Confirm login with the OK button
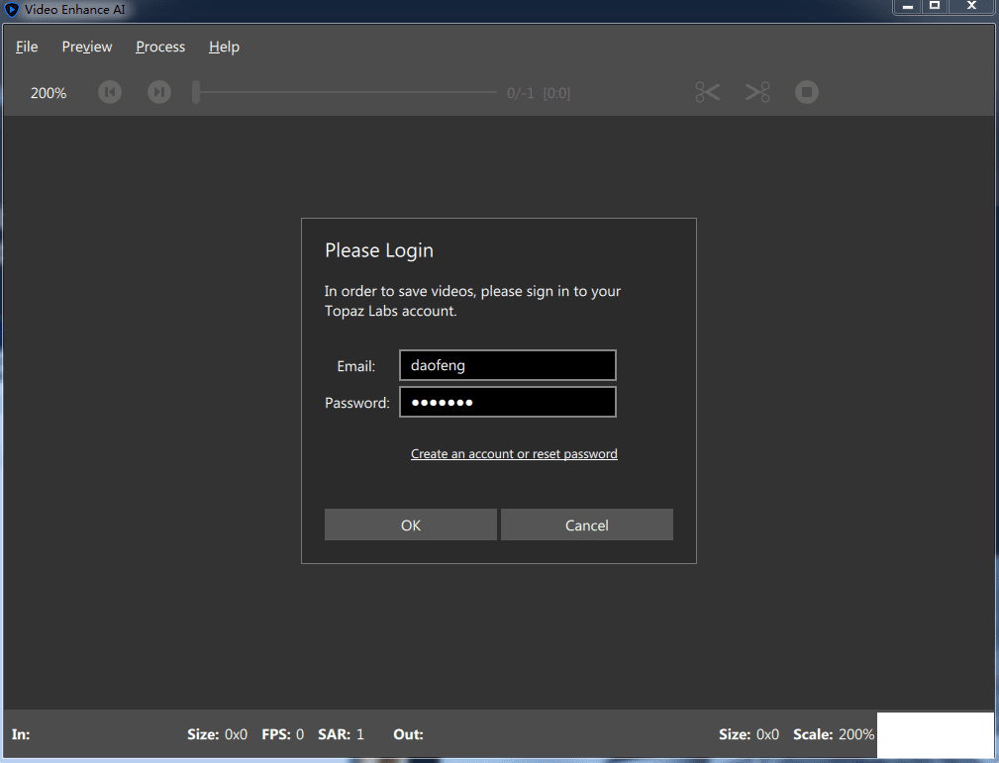999x763 pixels. 410,525
